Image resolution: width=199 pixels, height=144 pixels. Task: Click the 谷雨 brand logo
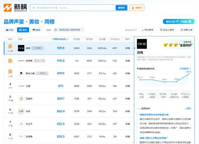pos(21,111)
